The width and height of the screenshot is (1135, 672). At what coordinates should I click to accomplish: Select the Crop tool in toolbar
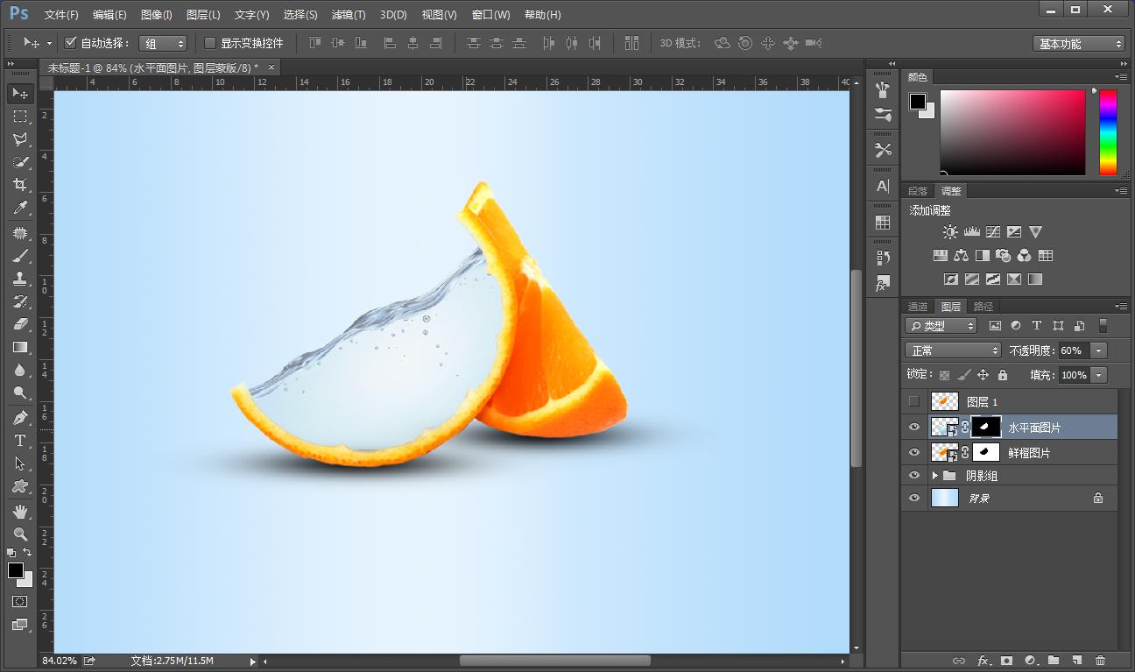tap(19, 185)
